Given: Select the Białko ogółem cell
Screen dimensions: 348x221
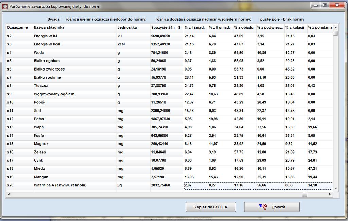Looking at the screenshot, I should pos(75,61).
